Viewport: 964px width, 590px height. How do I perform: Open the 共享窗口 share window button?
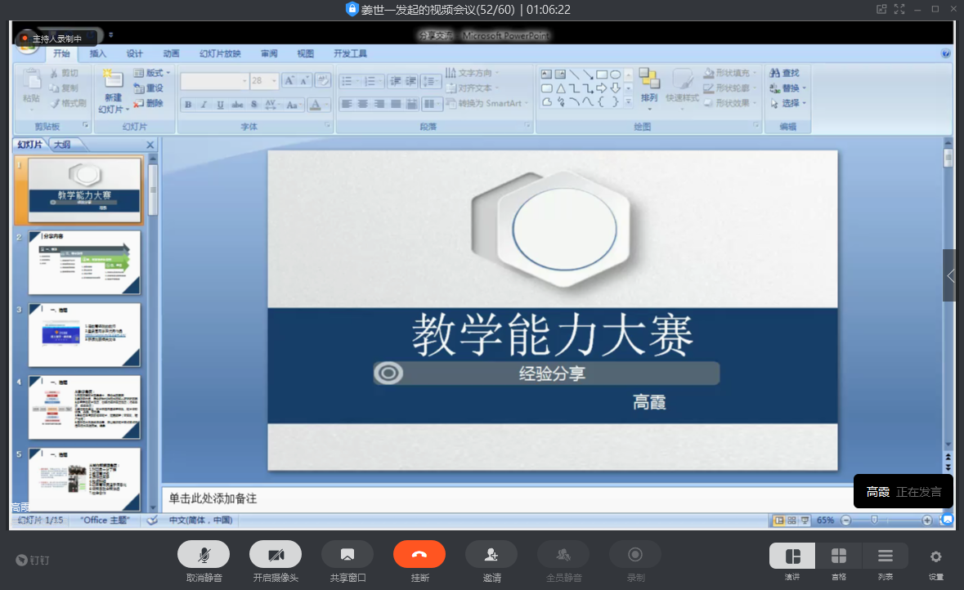(x=347, y=555)
